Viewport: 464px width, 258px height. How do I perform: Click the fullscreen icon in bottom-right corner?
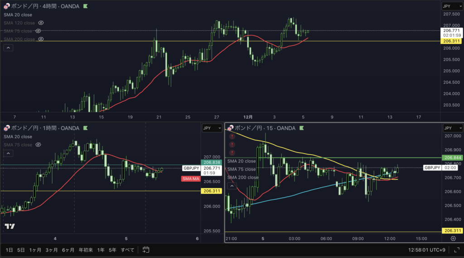point(455,249)
